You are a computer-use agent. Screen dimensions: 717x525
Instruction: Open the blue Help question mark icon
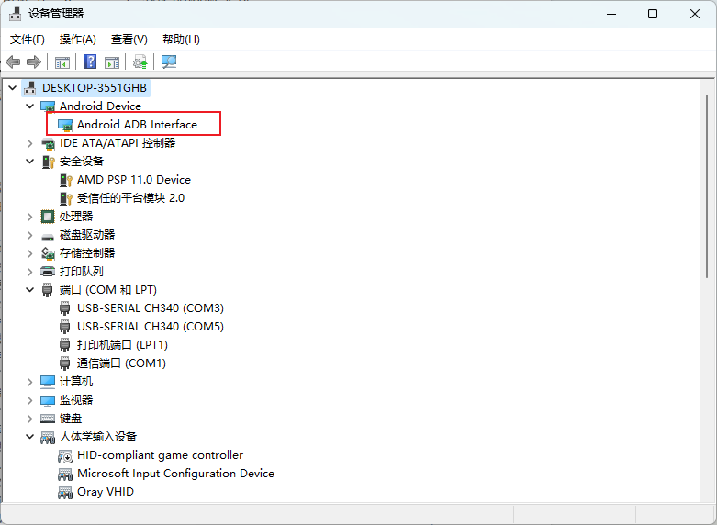tap(91, 61)
